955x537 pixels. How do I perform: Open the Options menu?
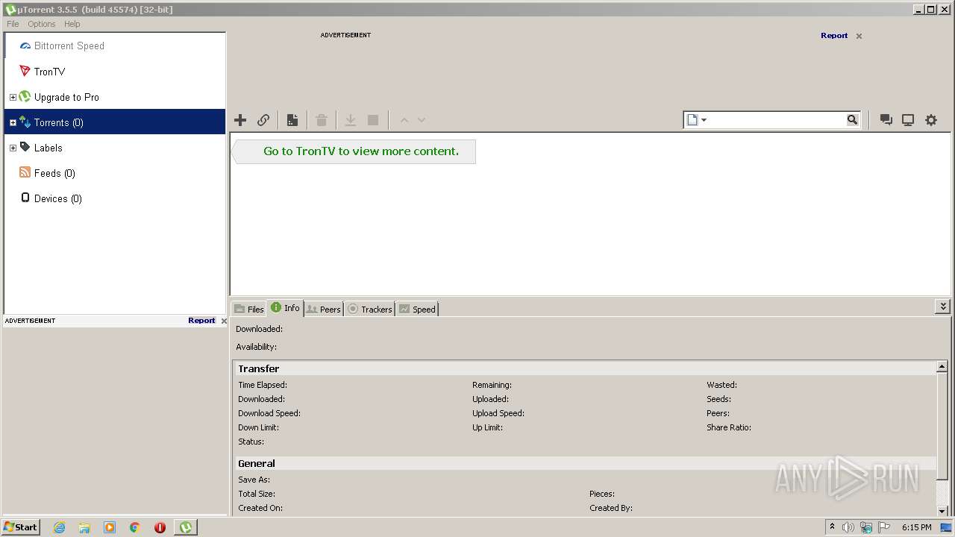coord(42,24)
